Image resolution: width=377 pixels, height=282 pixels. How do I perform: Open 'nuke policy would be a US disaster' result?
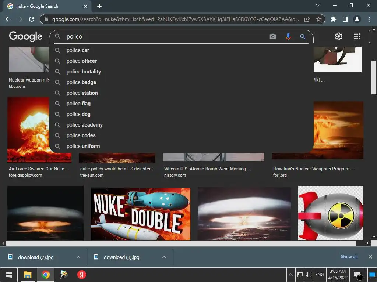click(117, 169)
